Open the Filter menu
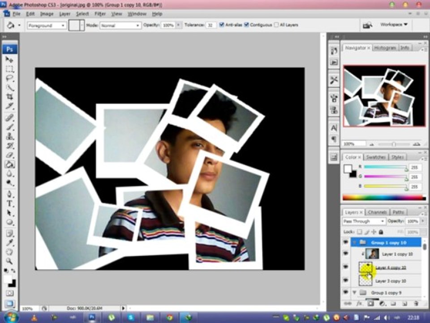The width and height of the screenshot is (430, 323). 100,14
